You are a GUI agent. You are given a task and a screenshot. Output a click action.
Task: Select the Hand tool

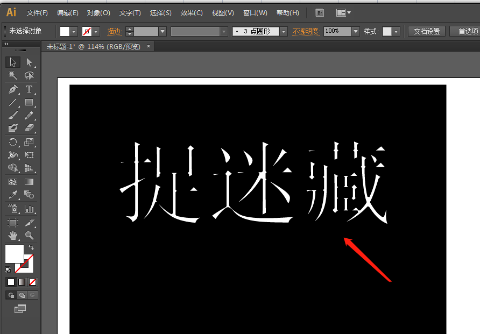(x=13, y=236)
